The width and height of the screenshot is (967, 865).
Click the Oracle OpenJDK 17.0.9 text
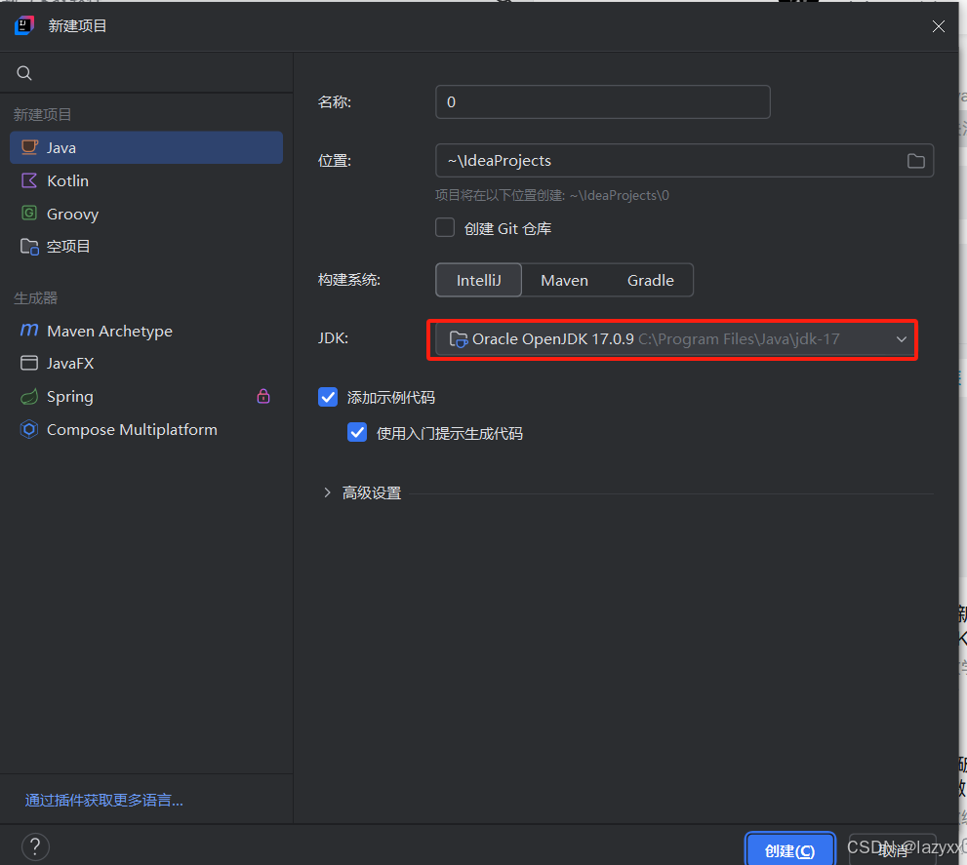[552, 339]
